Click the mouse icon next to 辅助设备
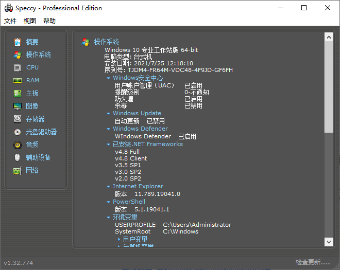Viewport: 340px width, 270px height. coord(18,157)
